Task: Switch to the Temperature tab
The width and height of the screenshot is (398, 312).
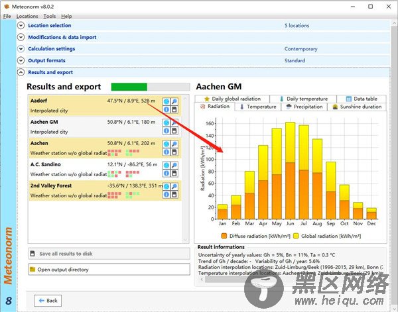Action: click(x=258, y=107)
